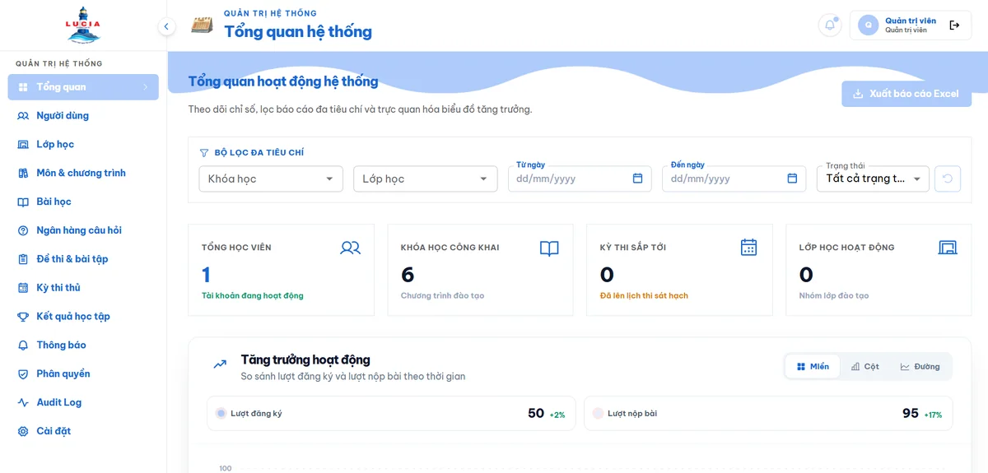The height and width of the screenshot is (473, 988).
Task: Open Đề thi & bài tập page
Action: click(83, 259)
